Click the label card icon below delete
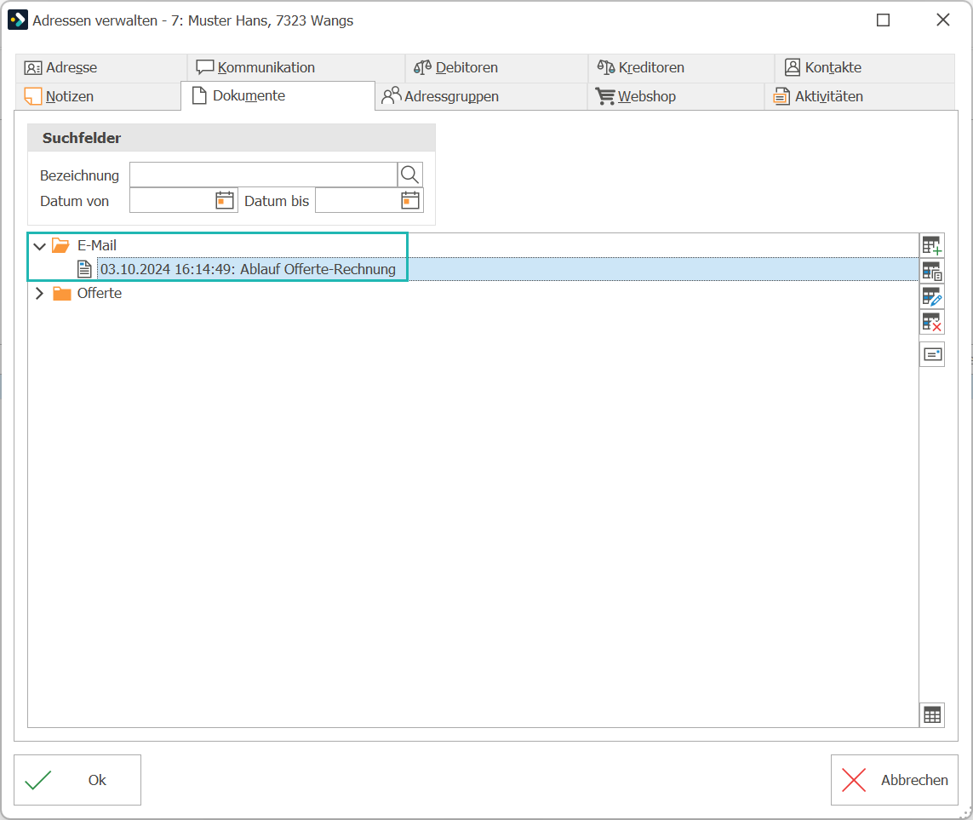973x820 pixels. [932, 354]
